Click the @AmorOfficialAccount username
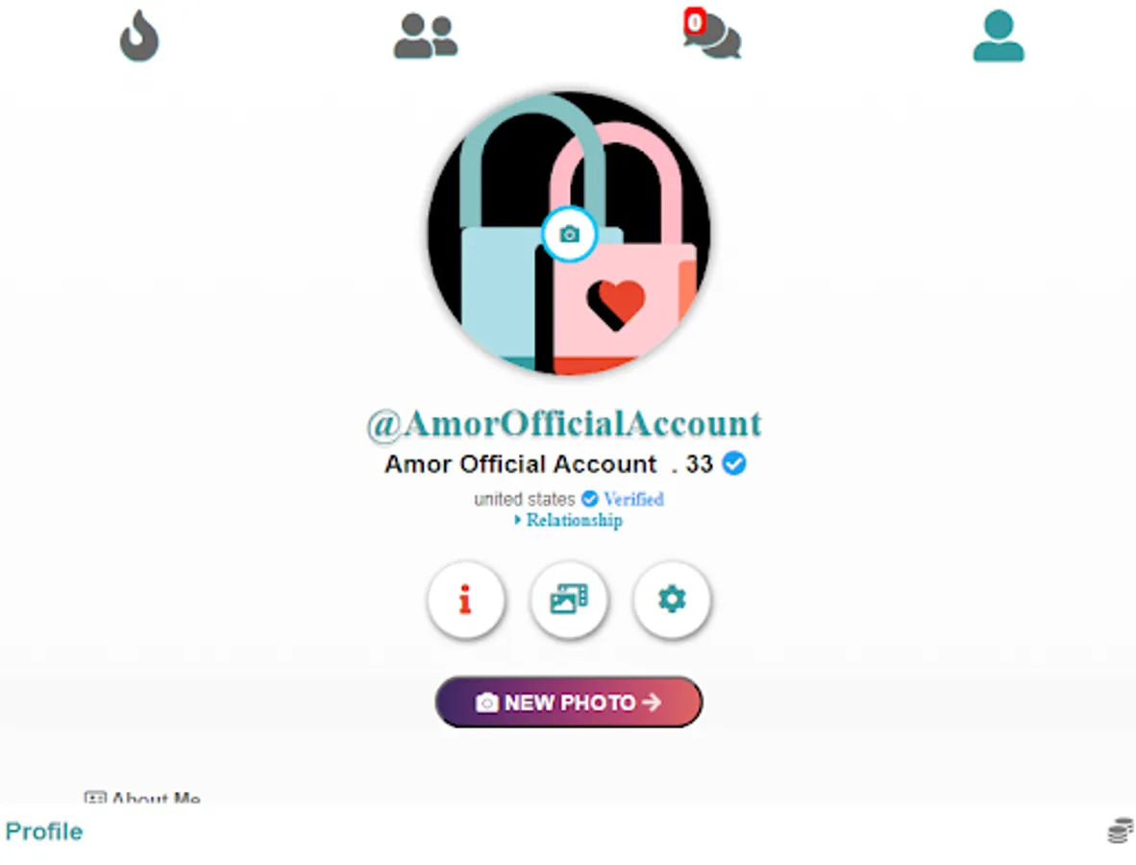The image size is (1136, 865). (x=564, y=425)
